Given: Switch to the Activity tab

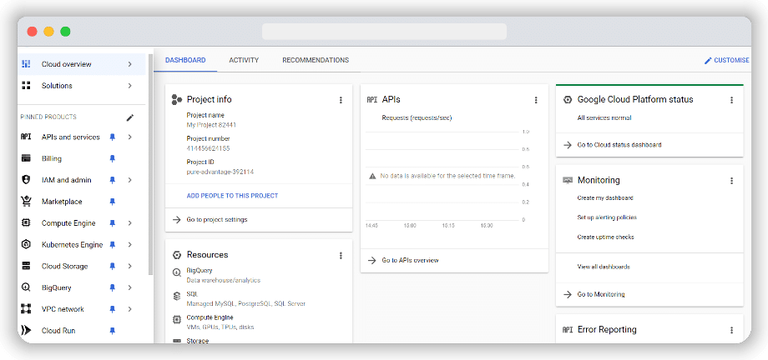Looking at the screenshot, I should point(244,60).
